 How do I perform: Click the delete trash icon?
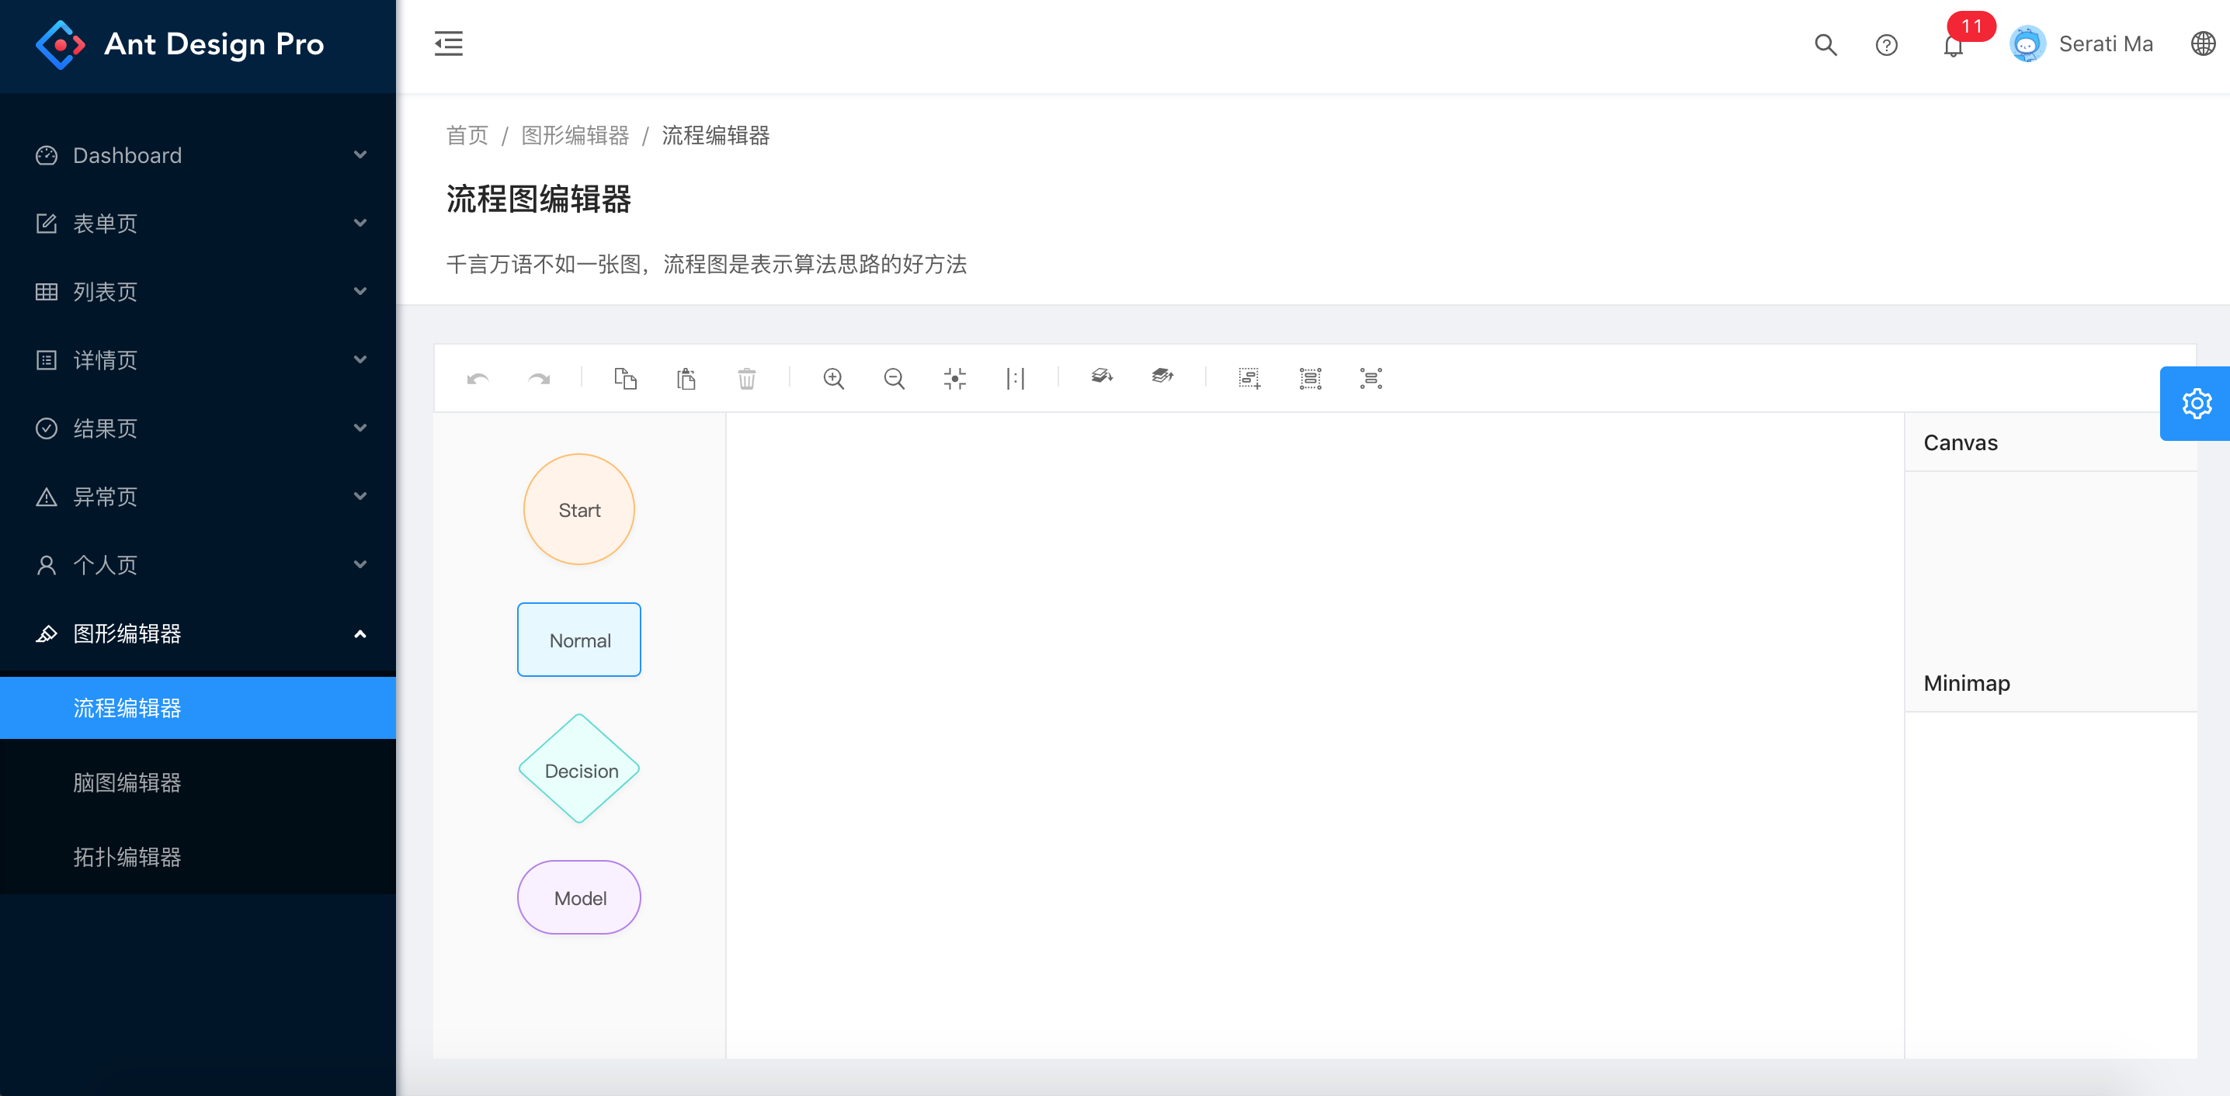[x=746, y=378]
